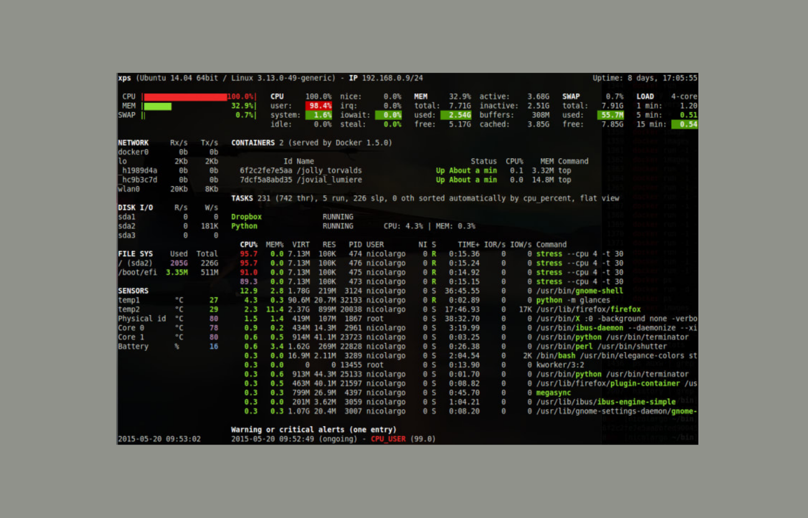Select the stress process with PID 474
The width and height of the screenshot is (808, 518).
pos(431,254)
